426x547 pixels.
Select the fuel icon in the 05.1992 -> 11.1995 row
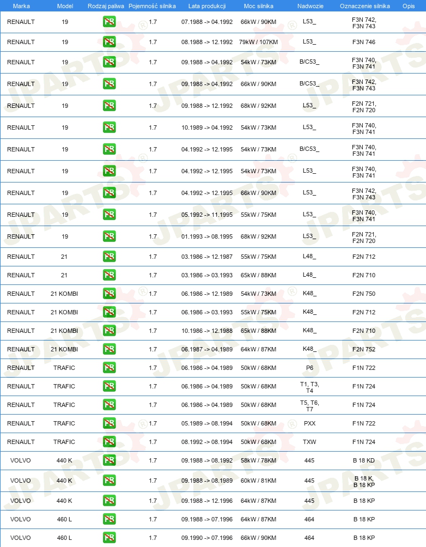(109, 215)
